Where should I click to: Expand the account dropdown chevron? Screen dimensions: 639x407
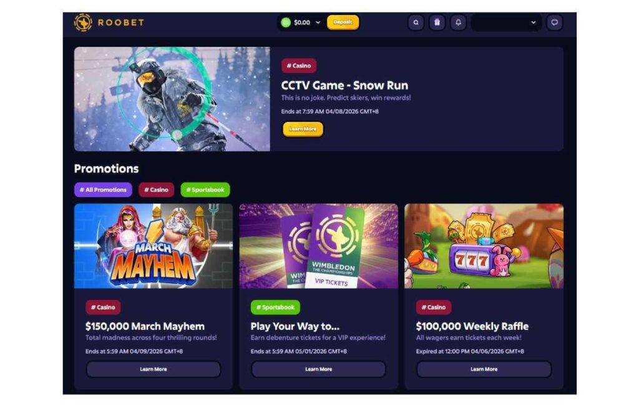click(x=533, y=22)
